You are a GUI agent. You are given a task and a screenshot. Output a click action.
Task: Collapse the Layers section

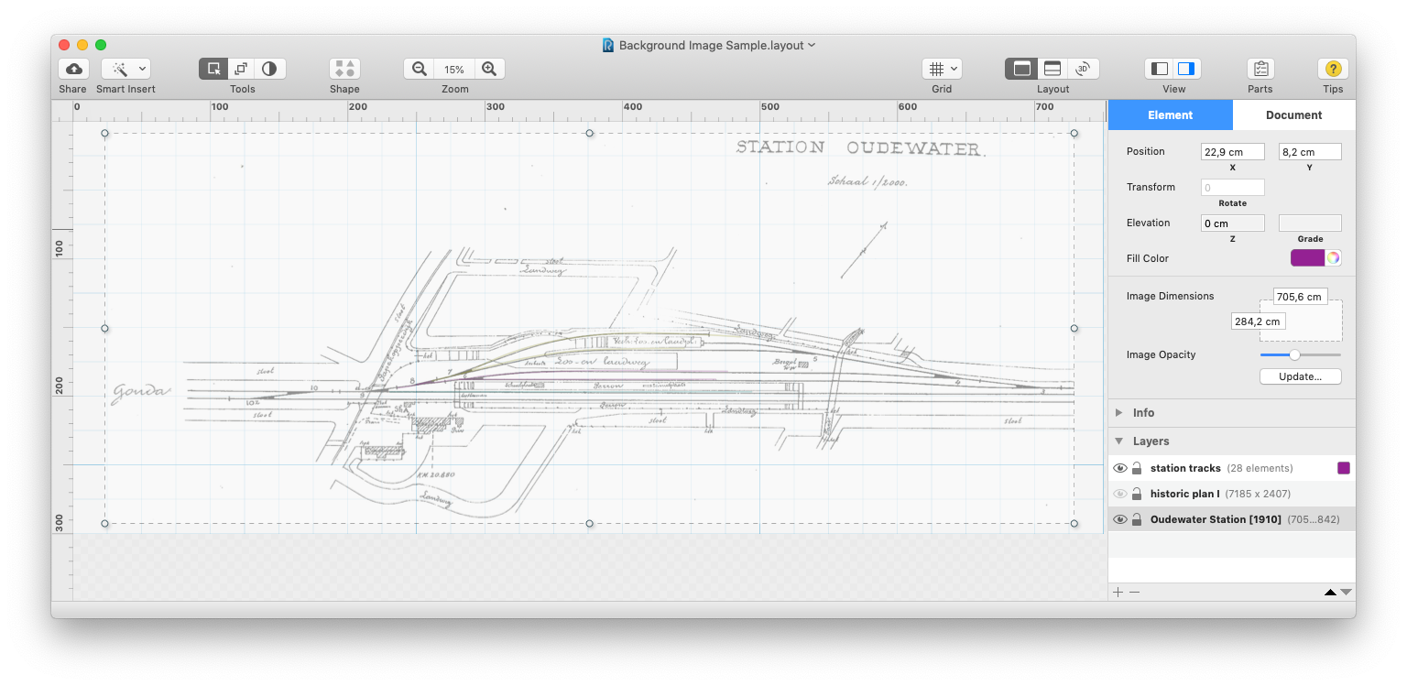coord(1118,441)
